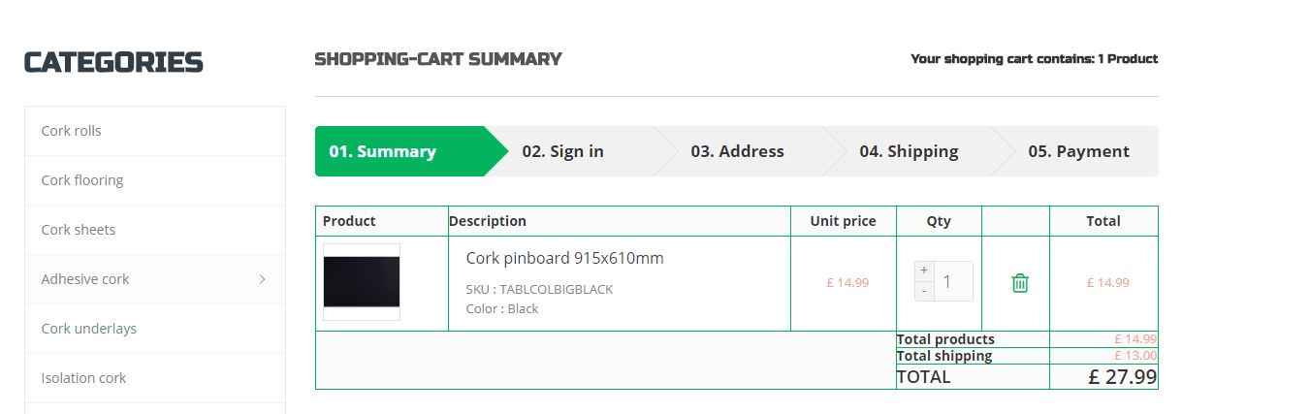The width and height of the screenshot is (1310, 414).
Task: Go to 01. Summary step
Action: (383, 151)
